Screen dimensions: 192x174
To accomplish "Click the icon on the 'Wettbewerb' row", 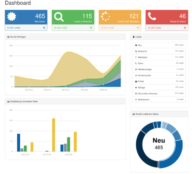I will pyautogui.click(x=136, y=99).
